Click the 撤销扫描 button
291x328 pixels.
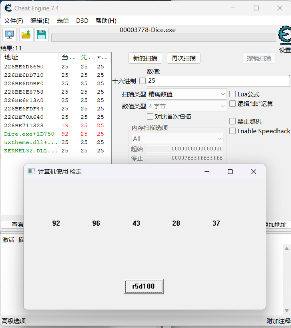259,58
